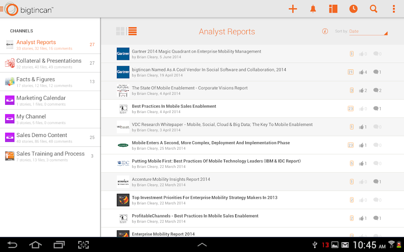Tap the orange plus icon to add

click(x=293, y=9)
